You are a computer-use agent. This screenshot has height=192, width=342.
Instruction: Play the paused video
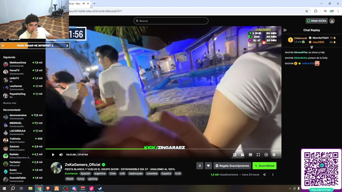53,155
